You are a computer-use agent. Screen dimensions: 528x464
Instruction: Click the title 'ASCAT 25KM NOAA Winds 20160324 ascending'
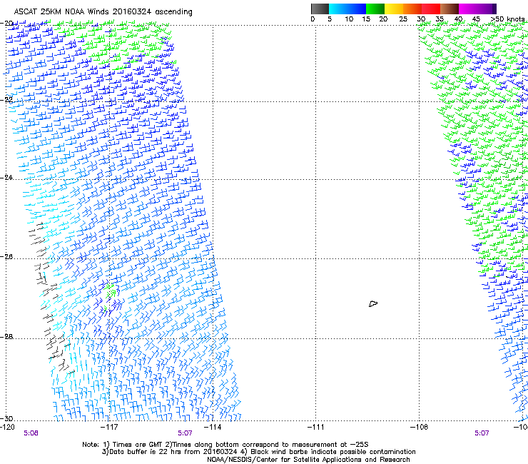coord(103,12)
